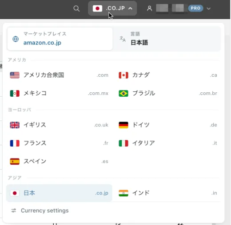Click the globe marketplace icon
This screenshot has height=225, width=231.
coord(16,39)
